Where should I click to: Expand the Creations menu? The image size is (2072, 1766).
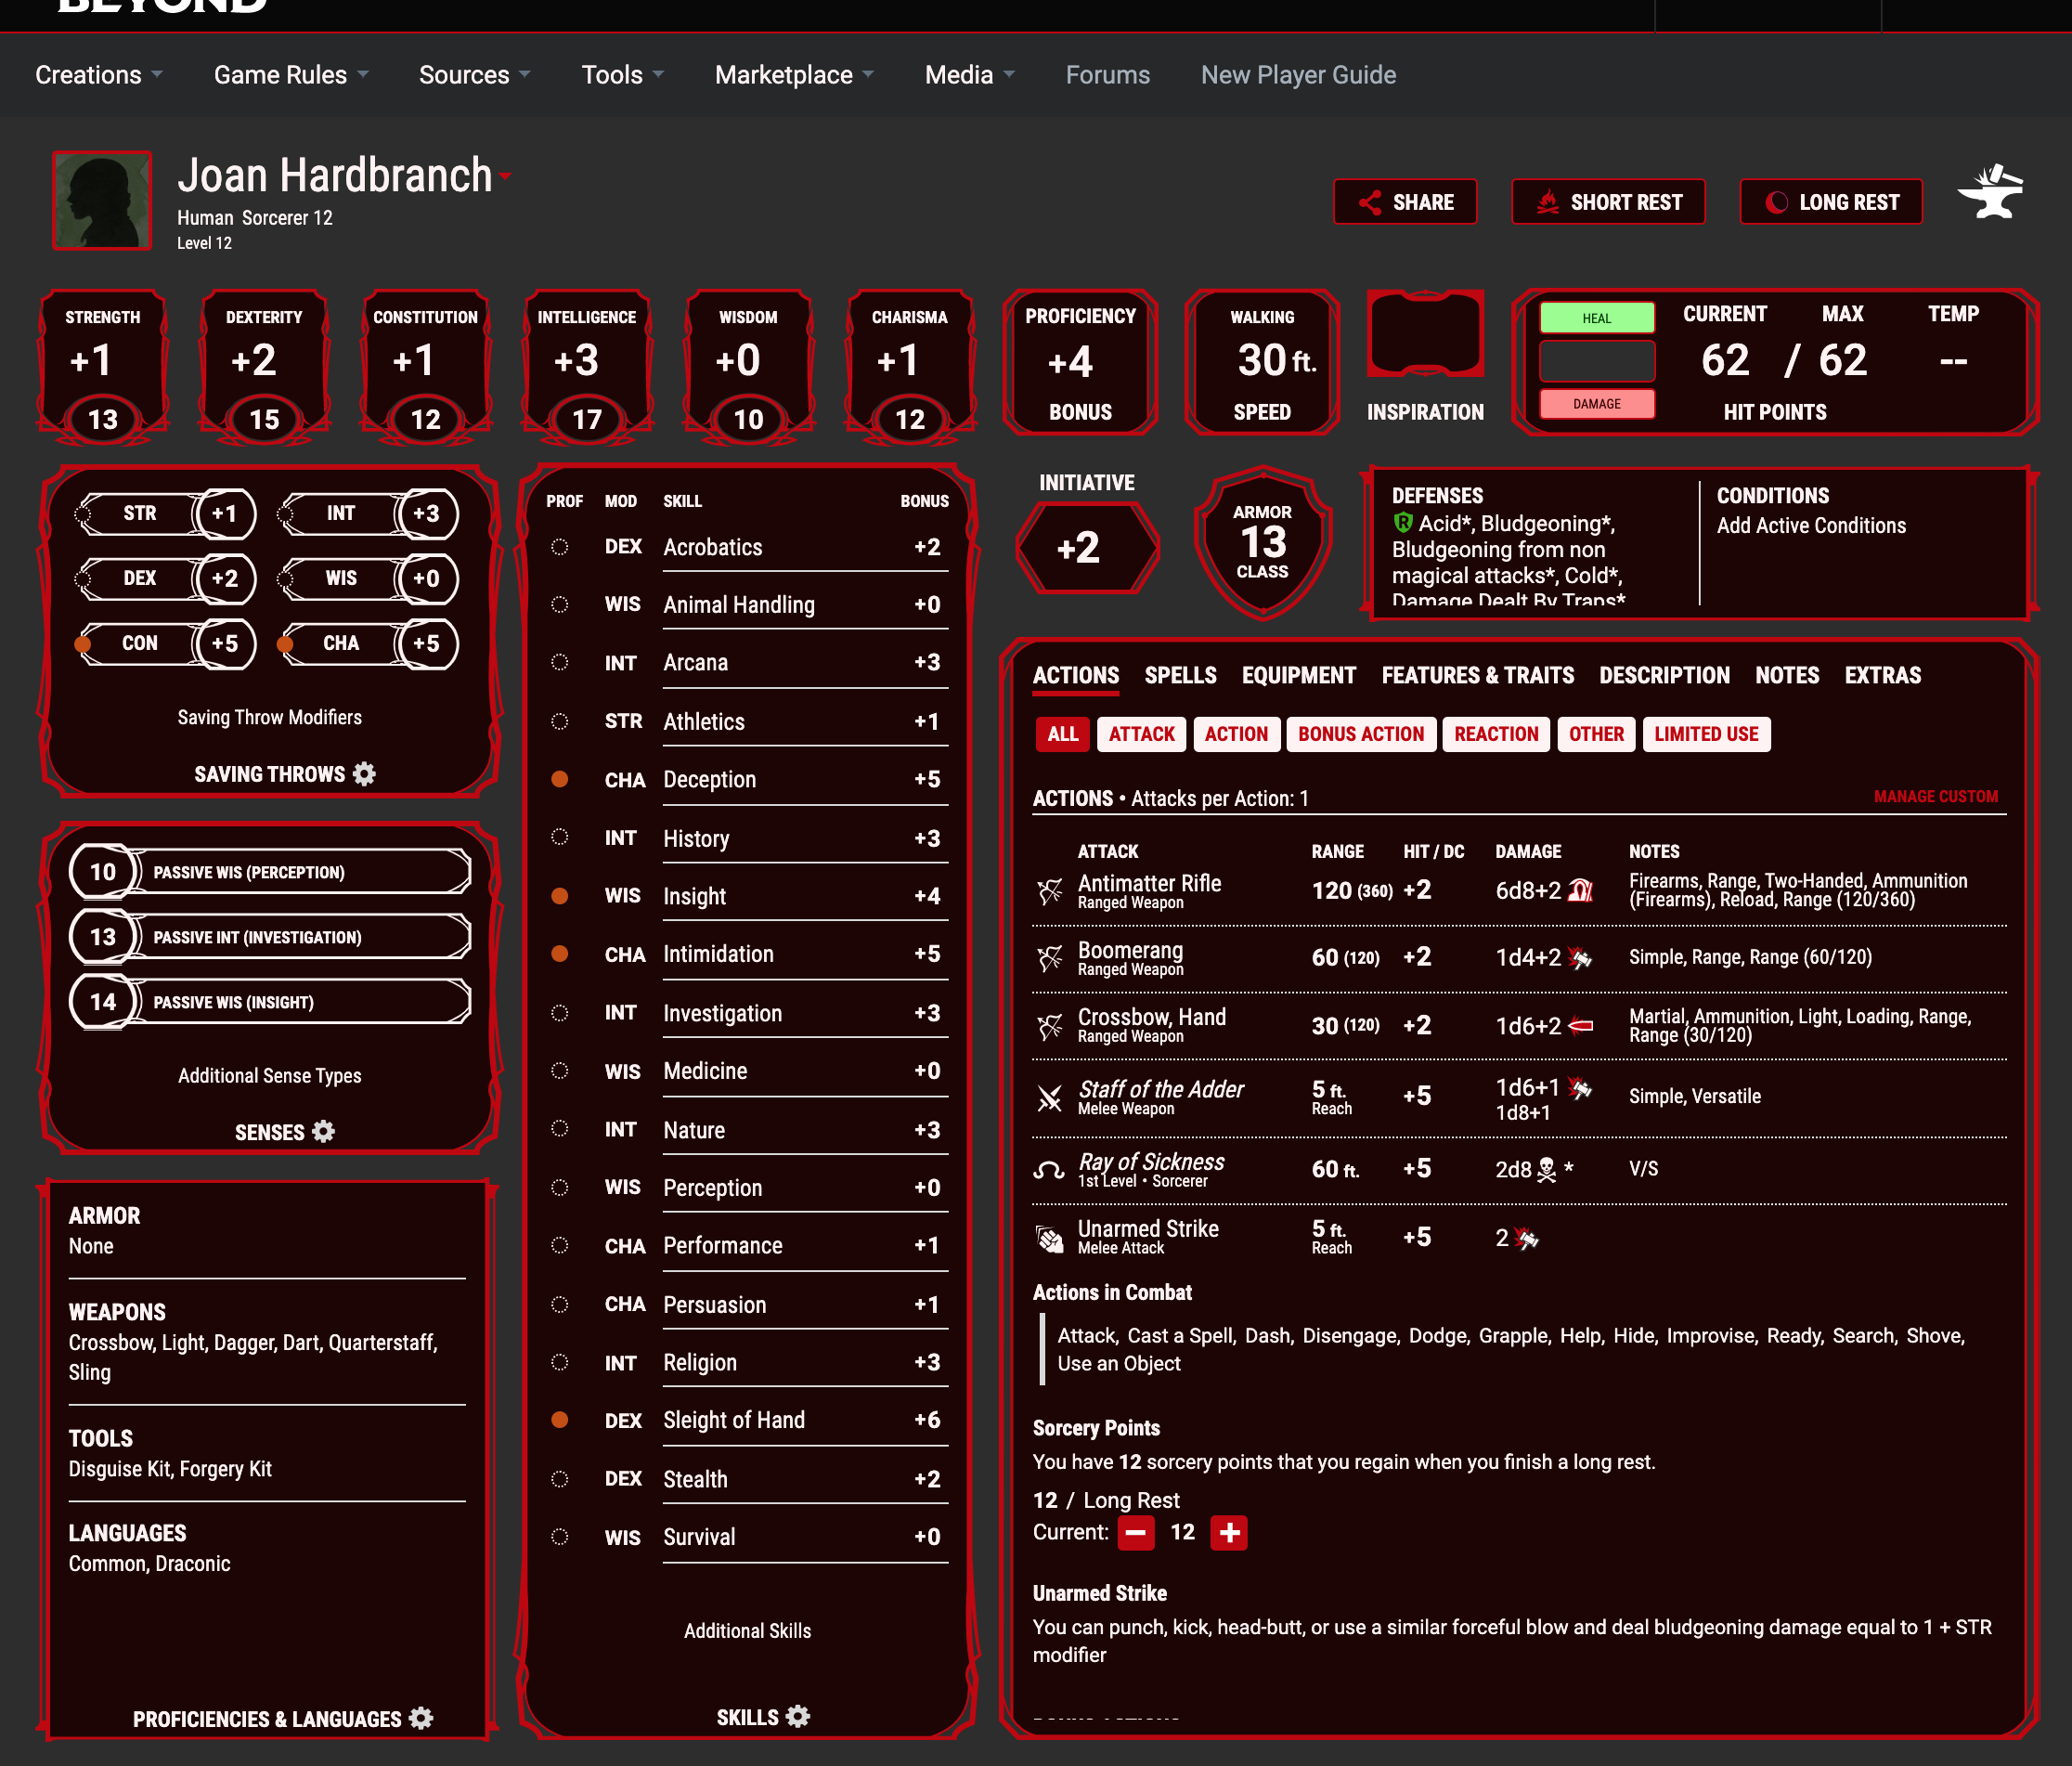91,73
